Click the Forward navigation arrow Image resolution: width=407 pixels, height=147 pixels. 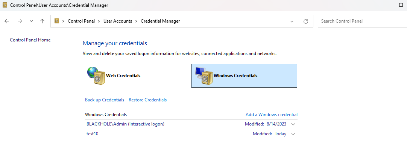pos(20,21)
